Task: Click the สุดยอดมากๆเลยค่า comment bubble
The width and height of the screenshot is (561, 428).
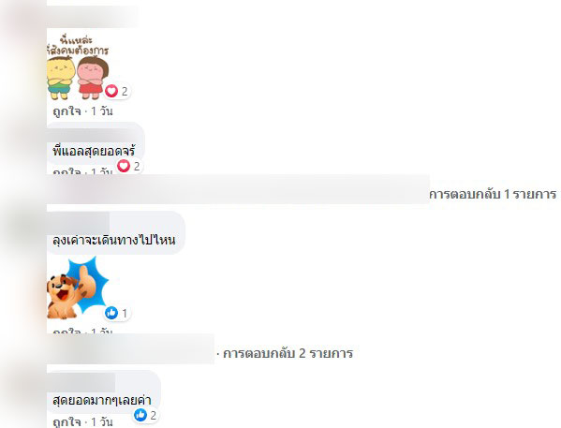Action: point(104,391)
